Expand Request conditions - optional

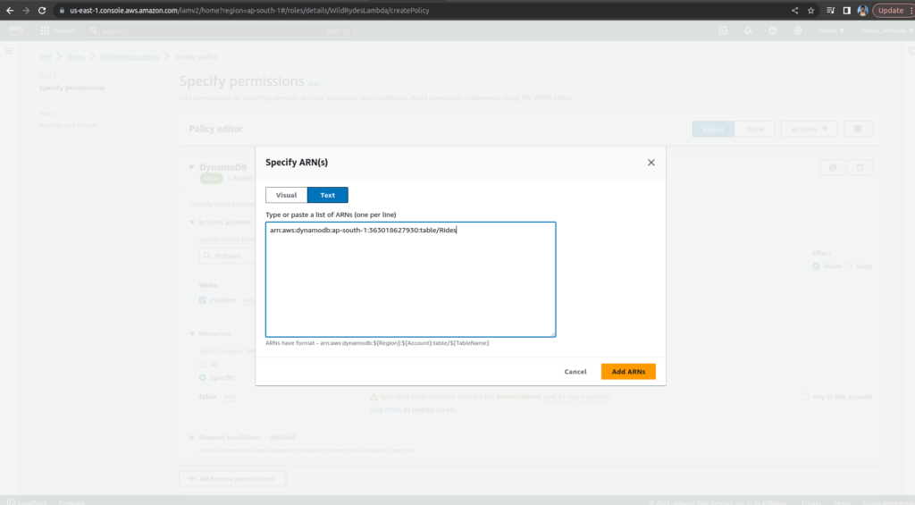tap(192, 437)
